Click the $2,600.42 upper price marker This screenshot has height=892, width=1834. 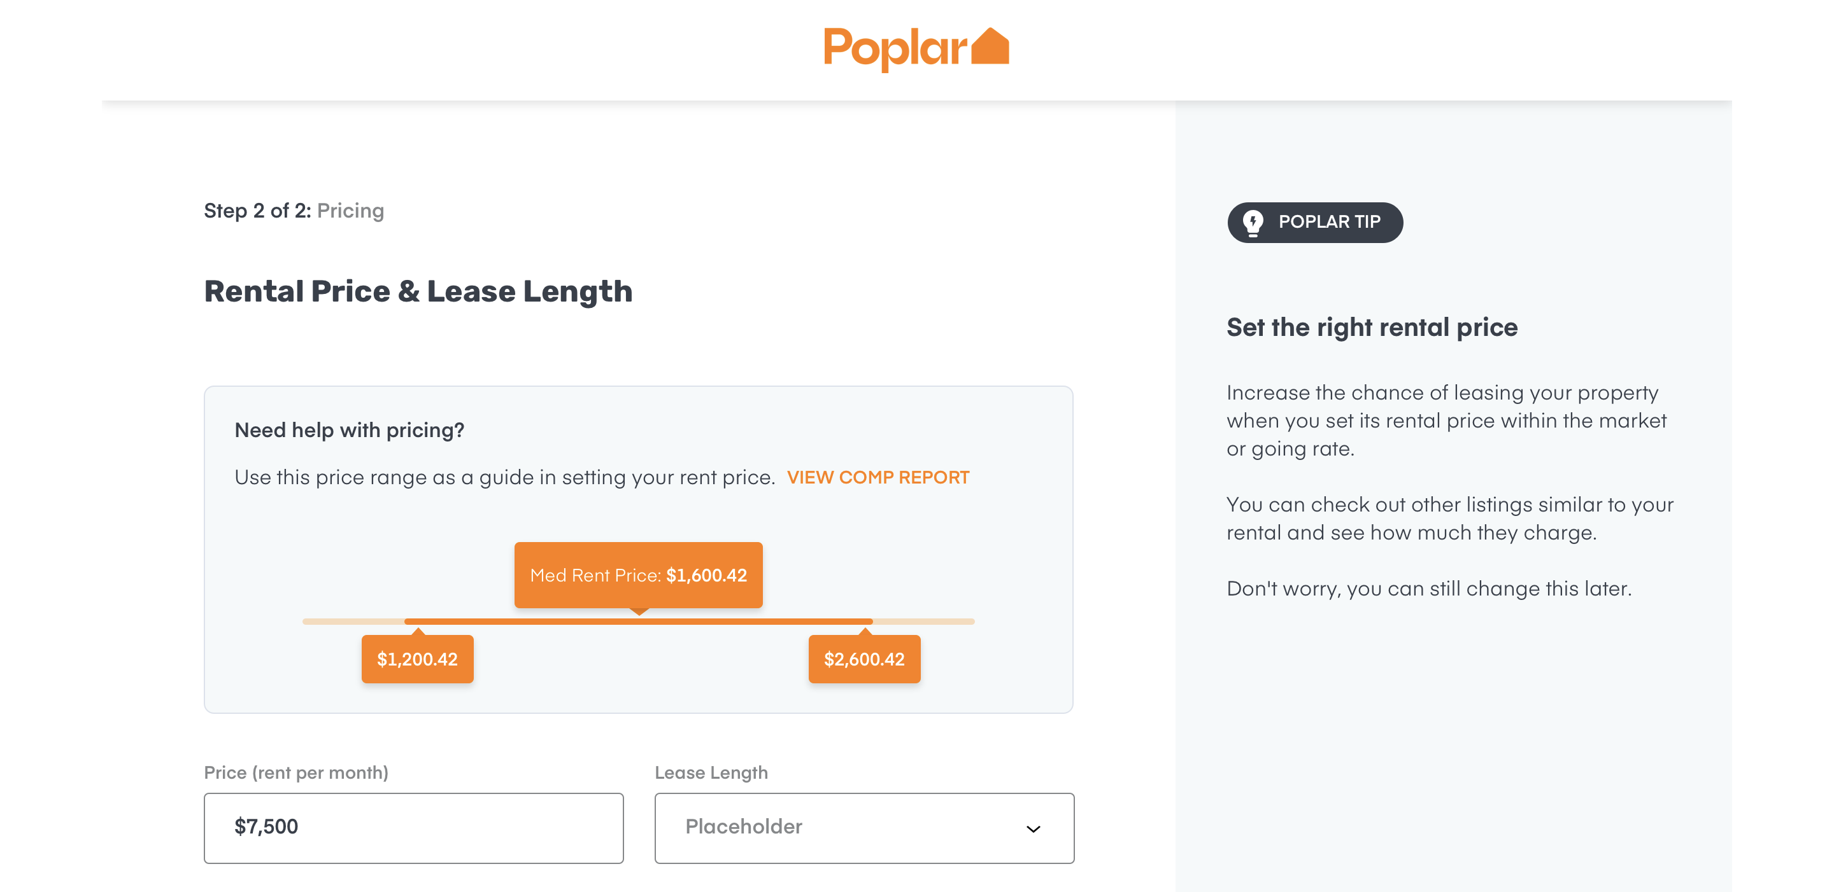pyautogui.click(x=864, y=659)
